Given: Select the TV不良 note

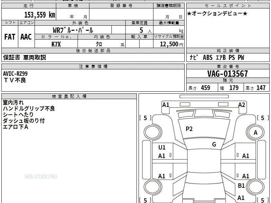Looking at the screenshot, I should click(x=15, y=80).
